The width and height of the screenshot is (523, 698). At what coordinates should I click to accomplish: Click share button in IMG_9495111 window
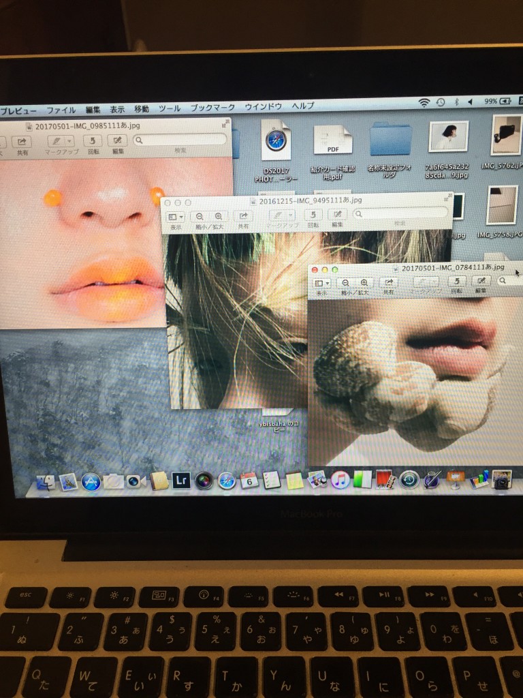click(x=242, y=215)
